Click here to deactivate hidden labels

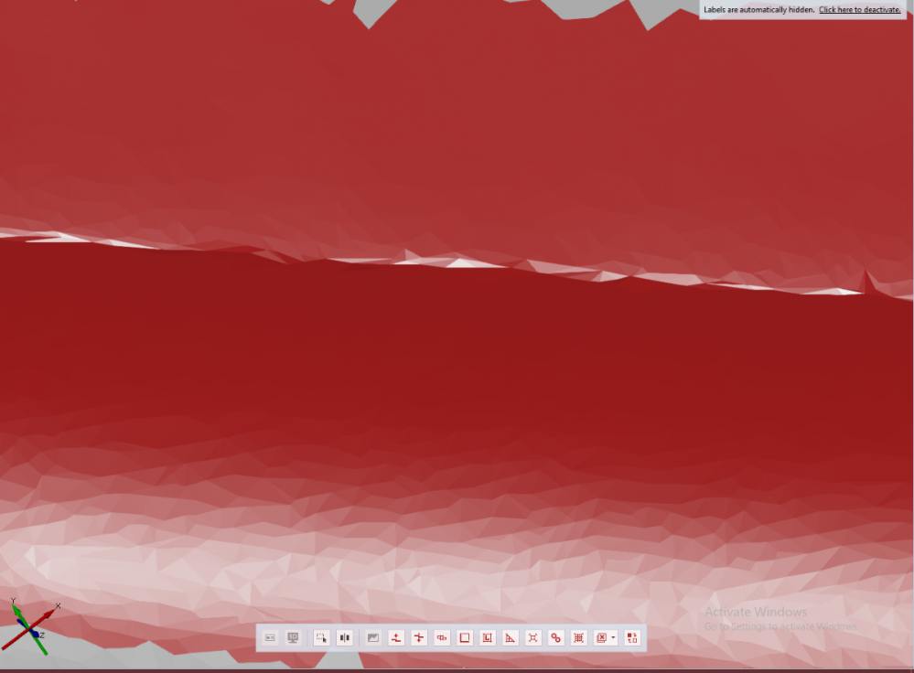click(858, 9)
